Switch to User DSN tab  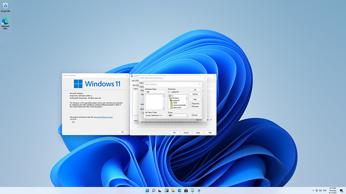tap(135, 81)
